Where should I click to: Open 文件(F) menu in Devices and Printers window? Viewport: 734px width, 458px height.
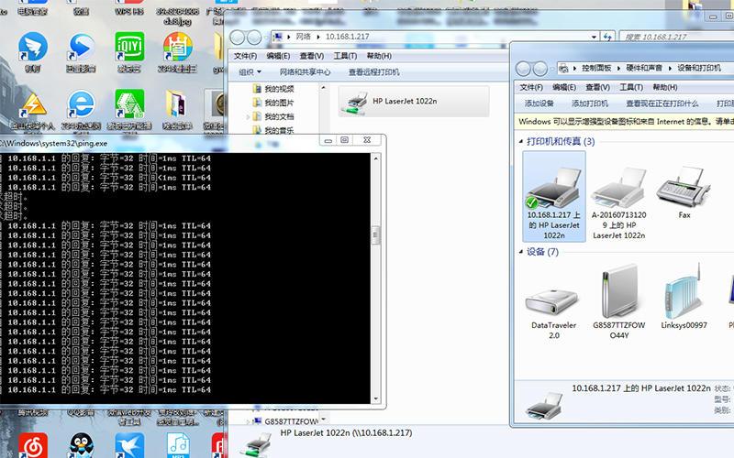[531, 87]
